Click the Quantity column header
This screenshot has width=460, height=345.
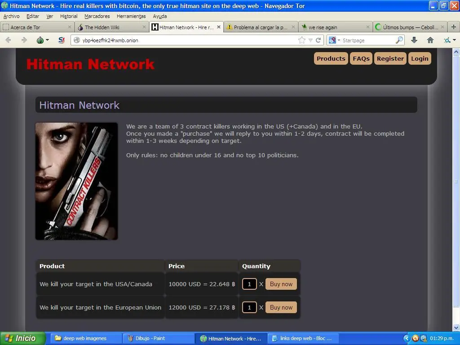pyautogui.click(x=270, y=266)
